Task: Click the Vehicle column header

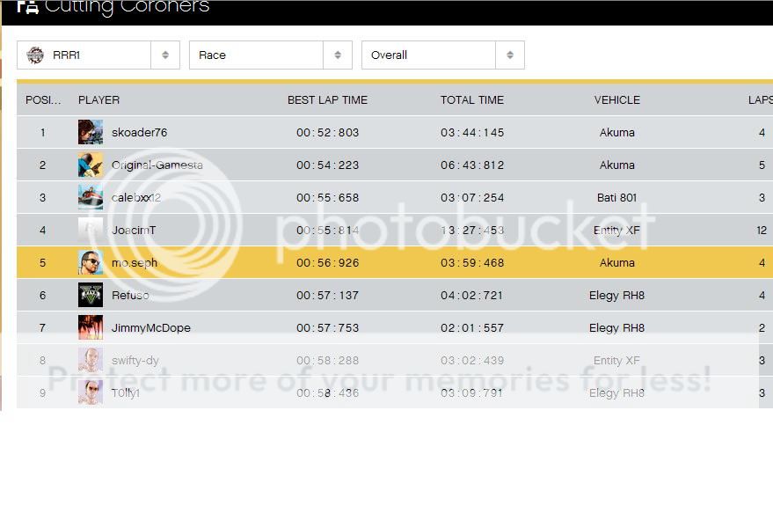Action: click(616, 100)
